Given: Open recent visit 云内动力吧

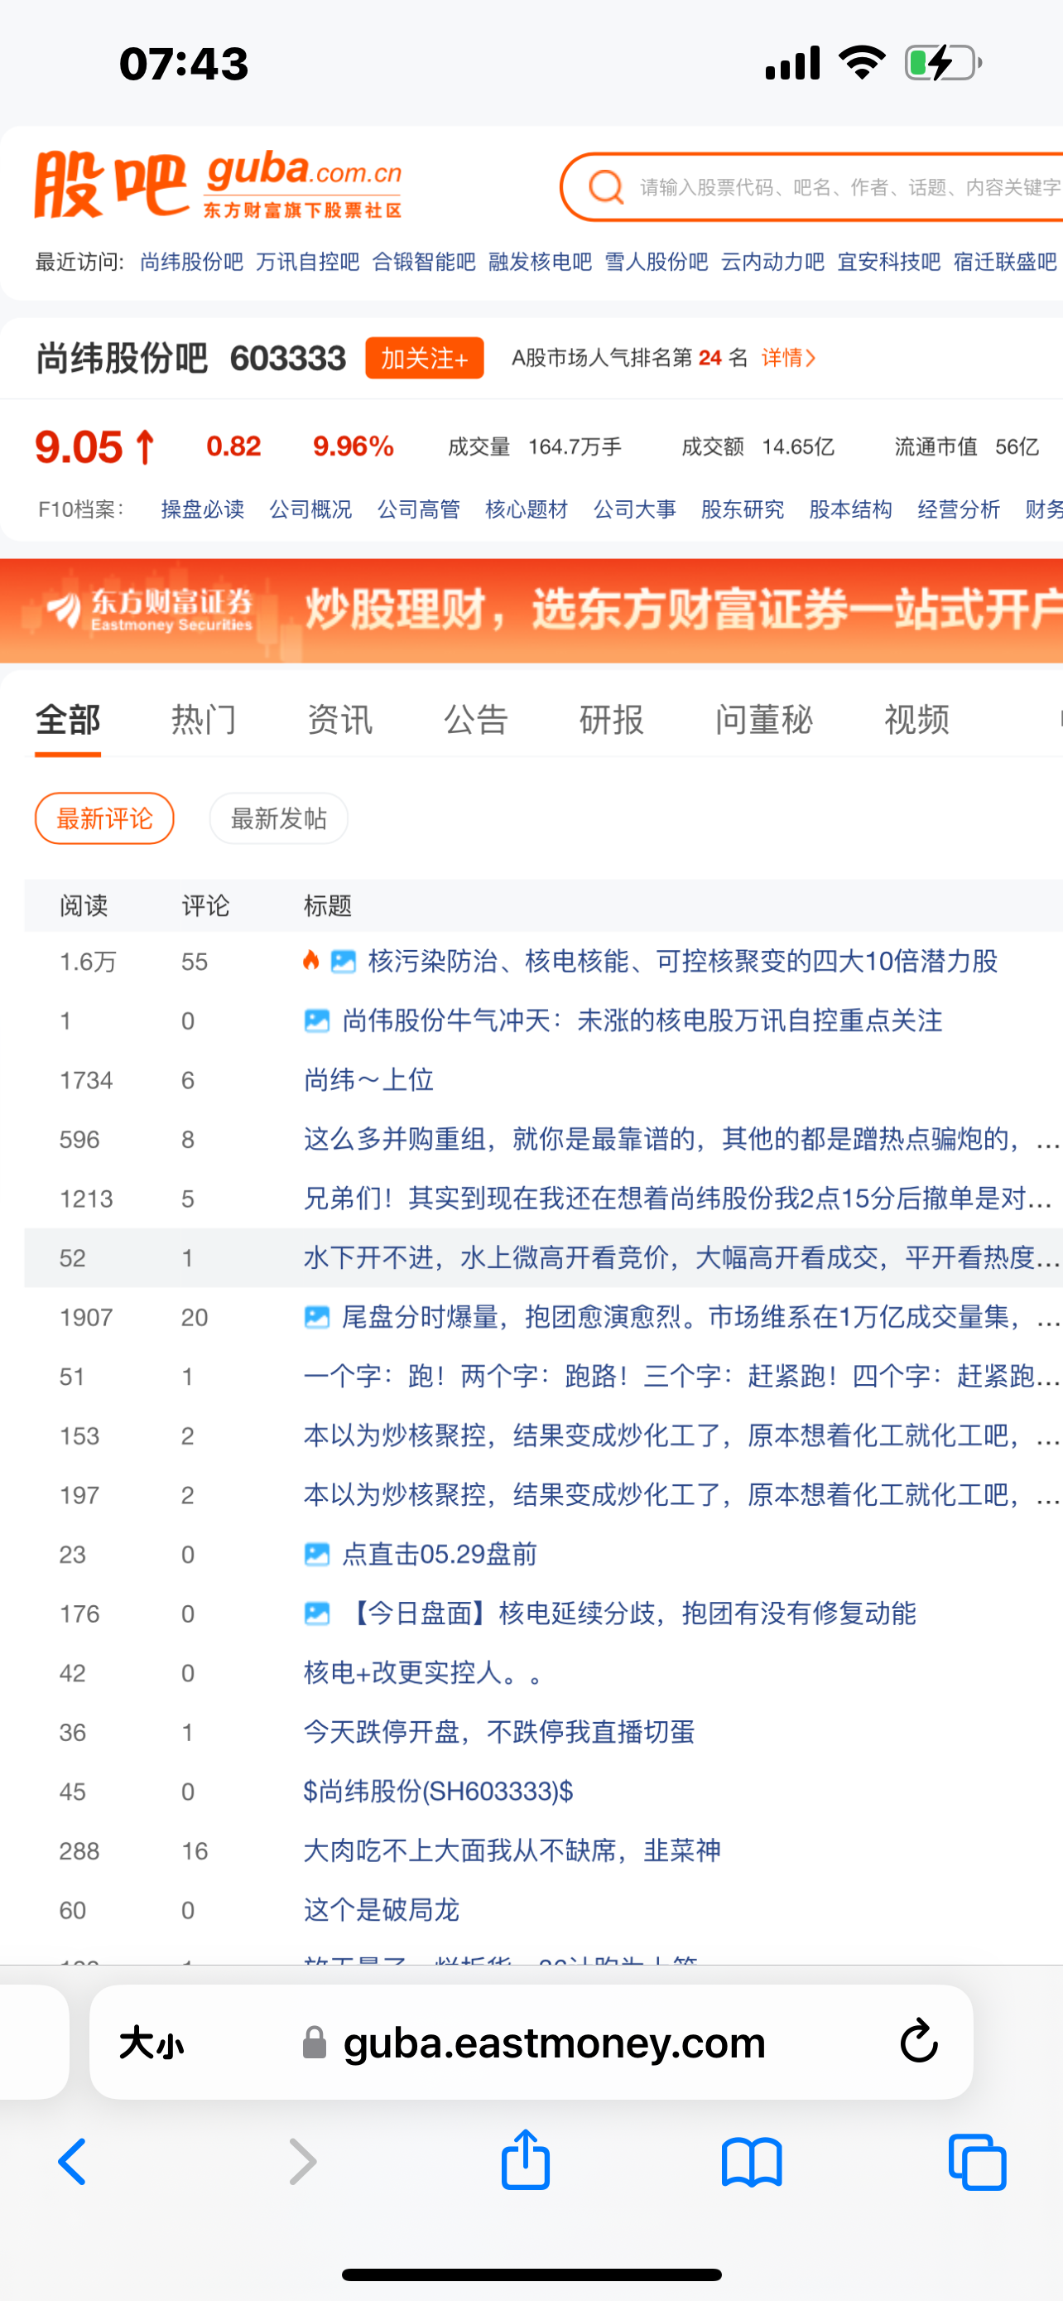Looking at the screenshot, I should [772, 262].
